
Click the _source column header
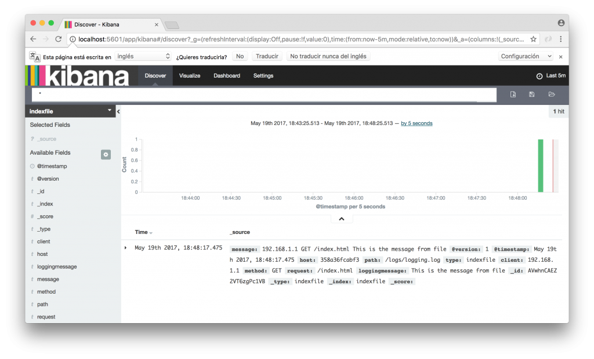click(x=240, y=232)
